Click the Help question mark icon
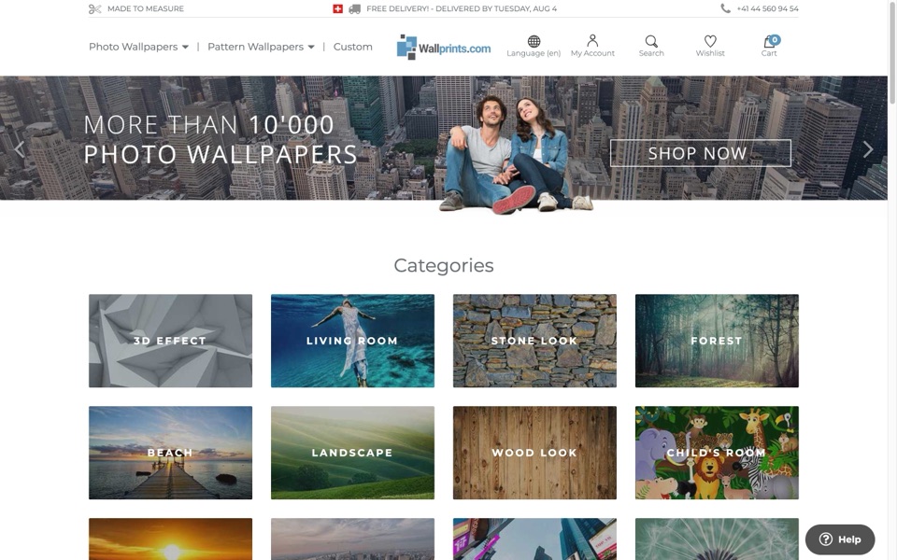Viewport: 897px width, 560px height. [825, 539]
